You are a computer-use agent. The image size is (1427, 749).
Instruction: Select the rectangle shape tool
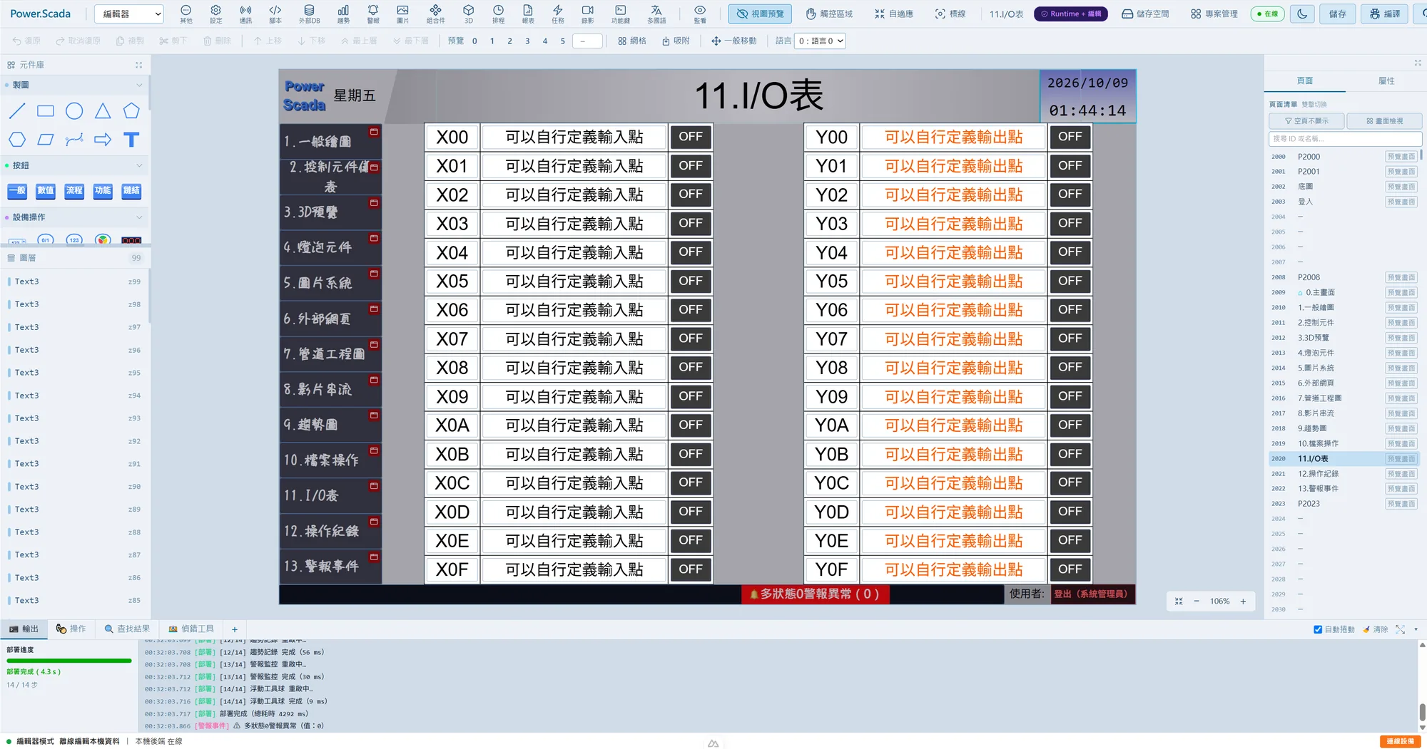46,111
